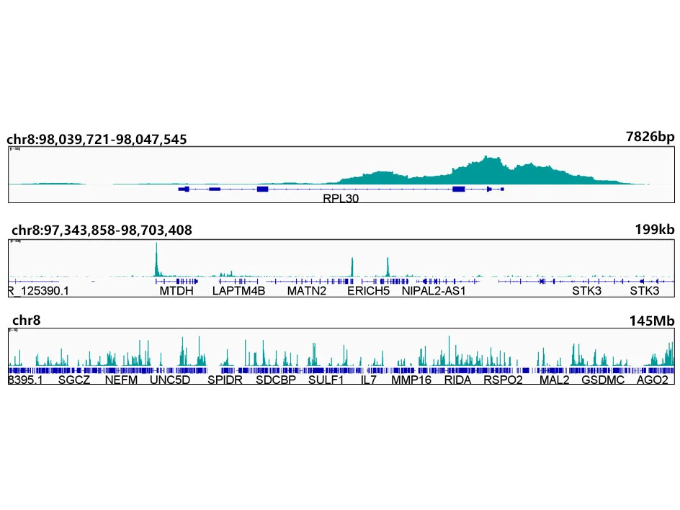Click the RPL30 gene label
Screen dimensions: 680x510
click(341, 199)
